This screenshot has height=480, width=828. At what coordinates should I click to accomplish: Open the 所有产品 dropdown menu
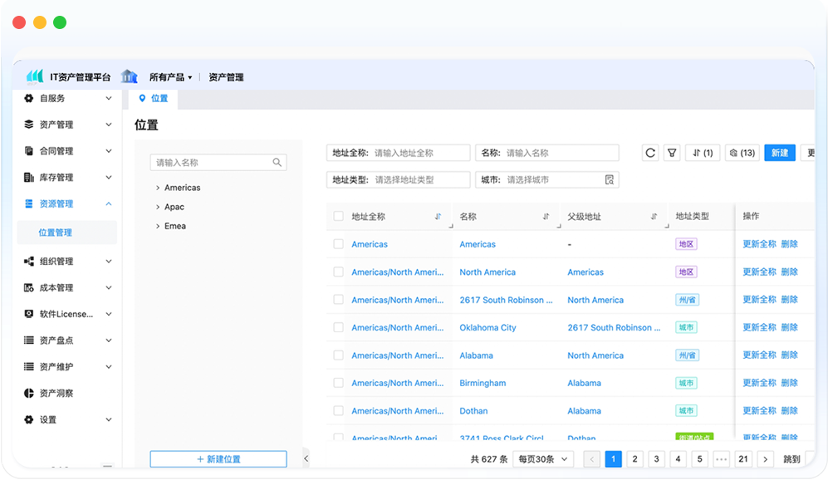tap(170, 77)
